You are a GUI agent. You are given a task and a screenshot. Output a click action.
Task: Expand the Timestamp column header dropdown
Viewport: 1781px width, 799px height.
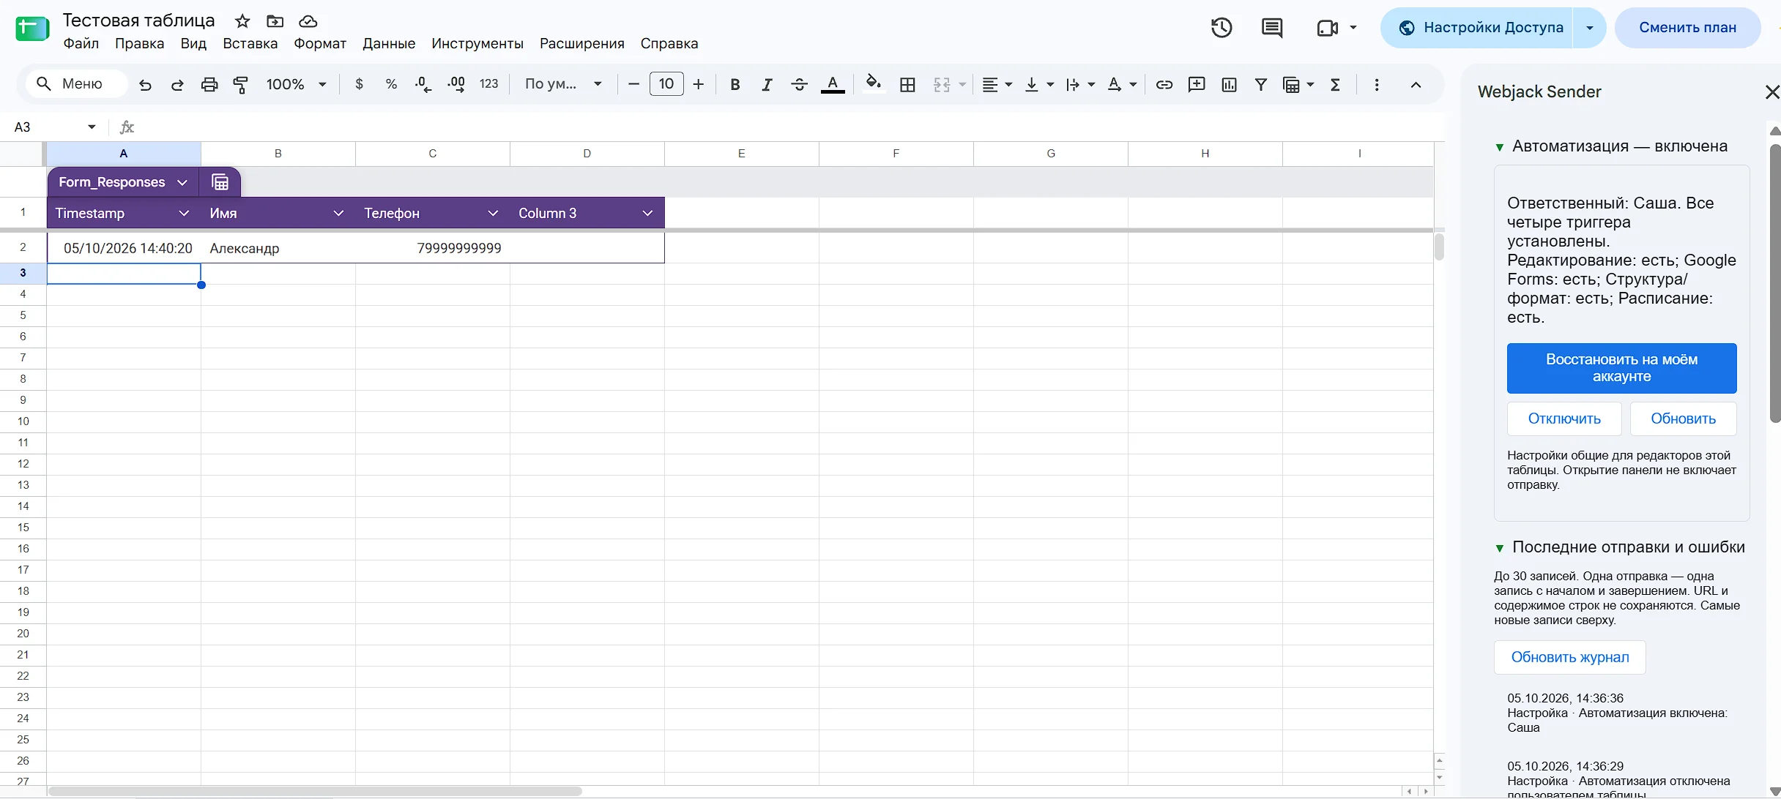pyautogui.click(x=184, y=213)
